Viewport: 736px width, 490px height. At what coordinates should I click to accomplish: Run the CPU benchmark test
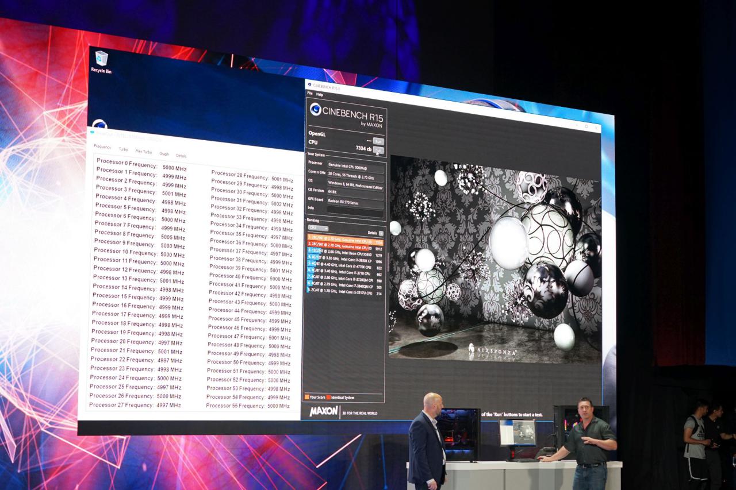click(378, 150)
